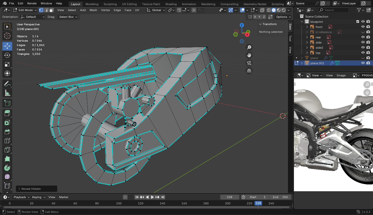Open the Mesh menu
The width and height of the screenshot is (373, 215).
click(93, 10)
